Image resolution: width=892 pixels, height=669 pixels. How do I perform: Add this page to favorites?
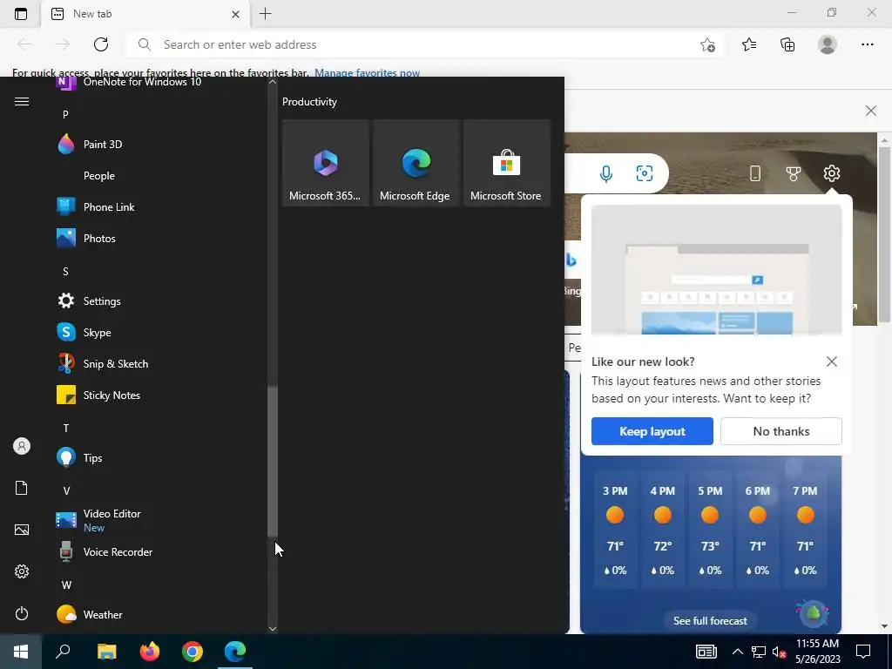pyautogui.click(x=707, y=45)
